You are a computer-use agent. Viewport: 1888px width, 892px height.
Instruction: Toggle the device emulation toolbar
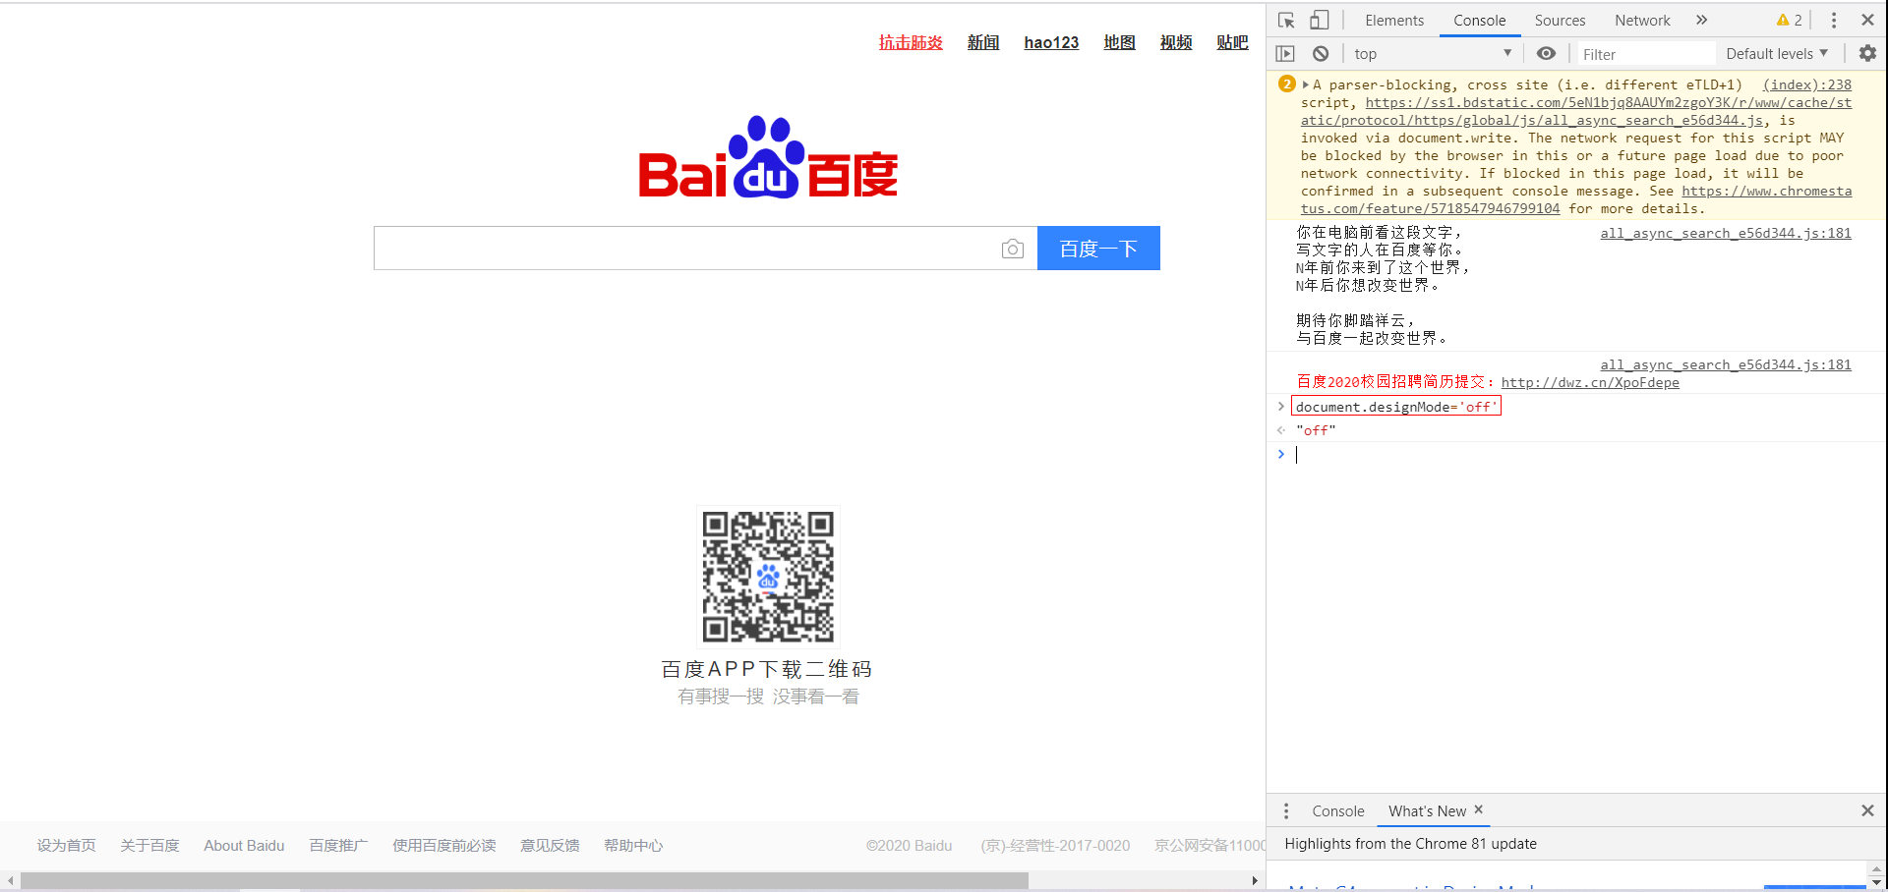[1319, 20]
